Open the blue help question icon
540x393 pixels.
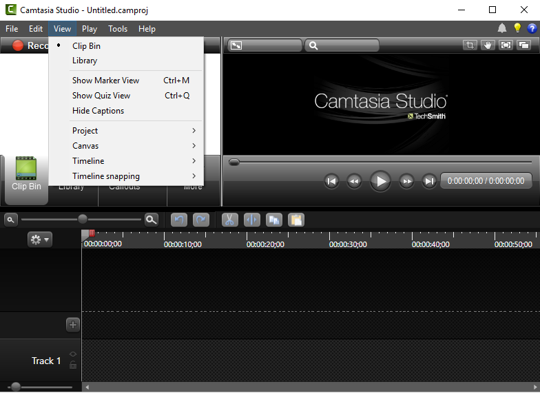click(532, 28)
